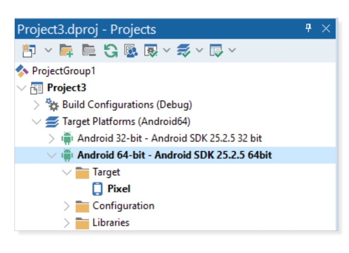Select Target Platforms (Android64) row

[127, 122]
